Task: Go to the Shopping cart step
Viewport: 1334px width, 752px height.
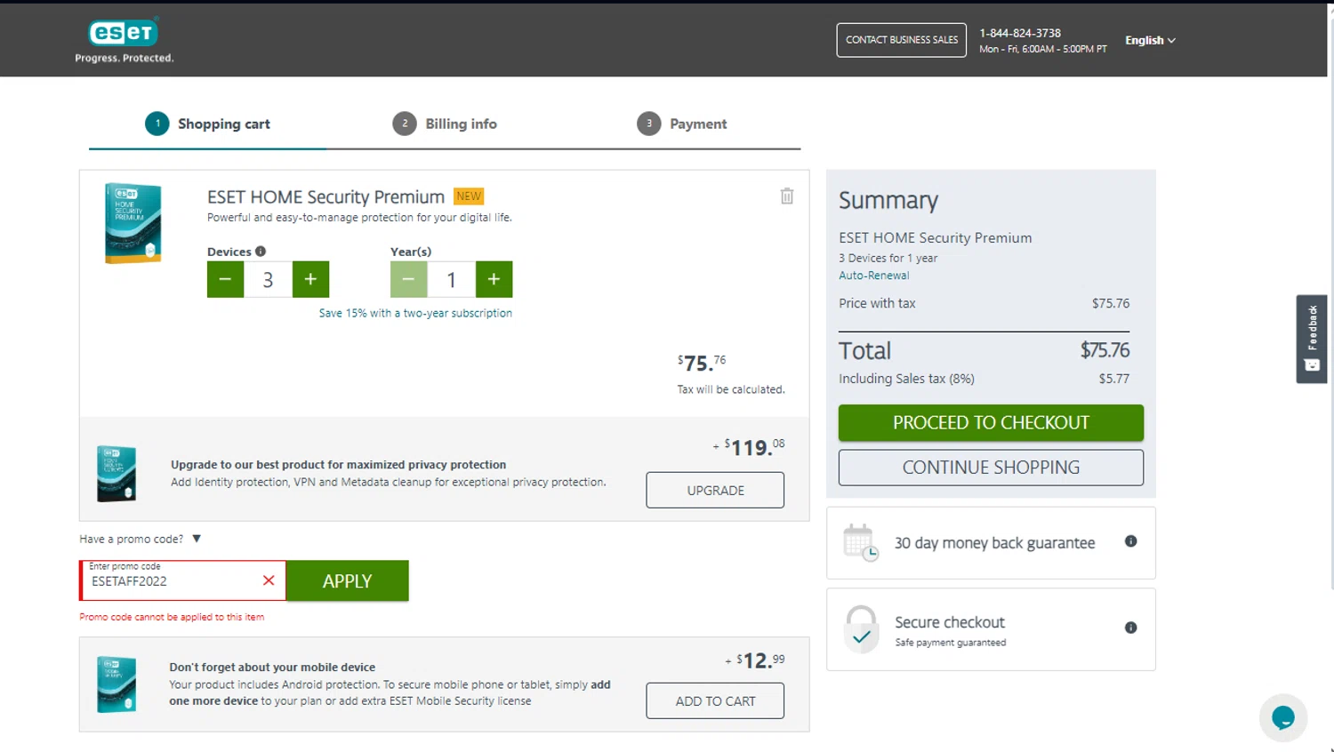Action: tap(208, 124)
